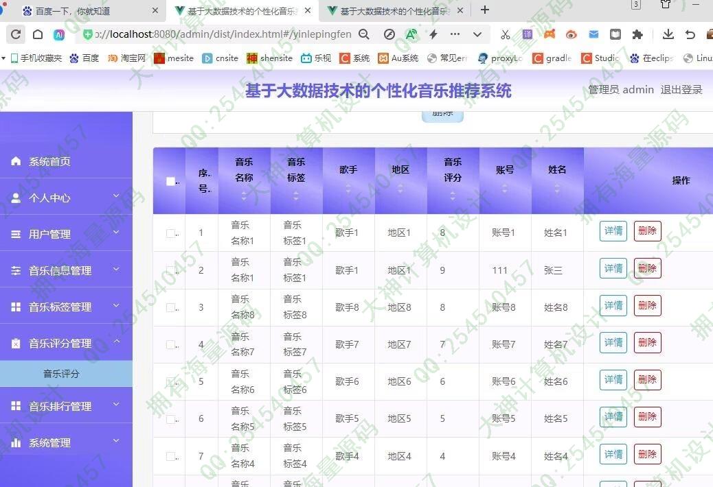Check the checkbox for row 1

click(170, 233)
